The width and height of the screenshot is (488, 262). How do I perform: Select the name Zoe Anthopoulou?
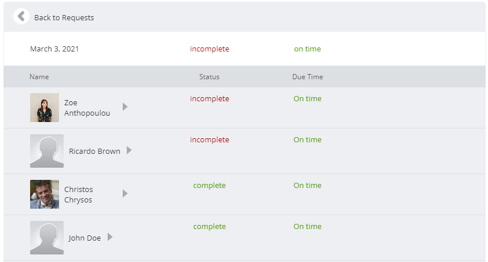tap(87, 108)
